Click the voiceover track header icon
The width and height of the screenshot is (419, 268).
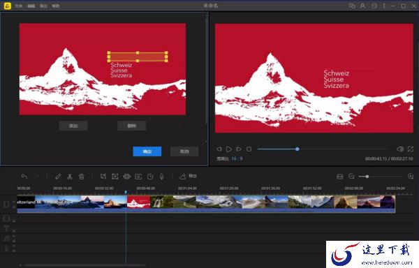pyautogui.click(x=6, y=248)
